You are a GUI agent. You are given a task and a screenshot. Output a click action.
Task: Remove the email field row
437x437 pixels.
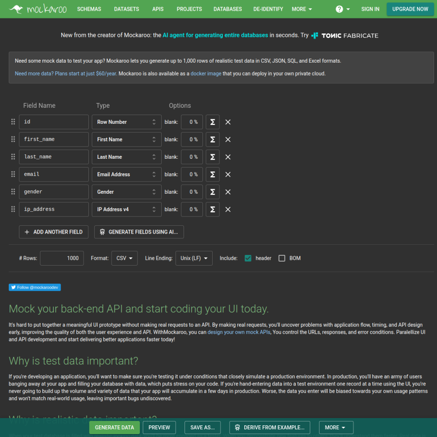[228, 174]
